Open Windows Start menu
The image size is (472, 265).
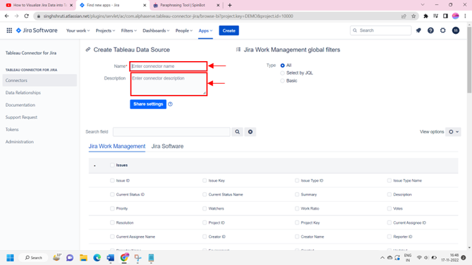(x=10, y=258)
